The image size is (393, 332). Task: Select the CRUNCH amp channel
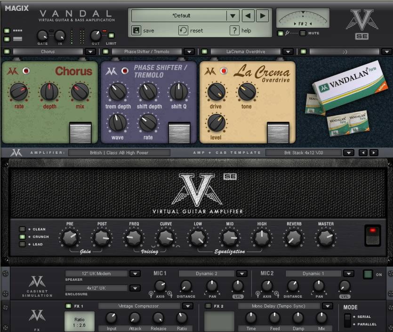[22, 237]
